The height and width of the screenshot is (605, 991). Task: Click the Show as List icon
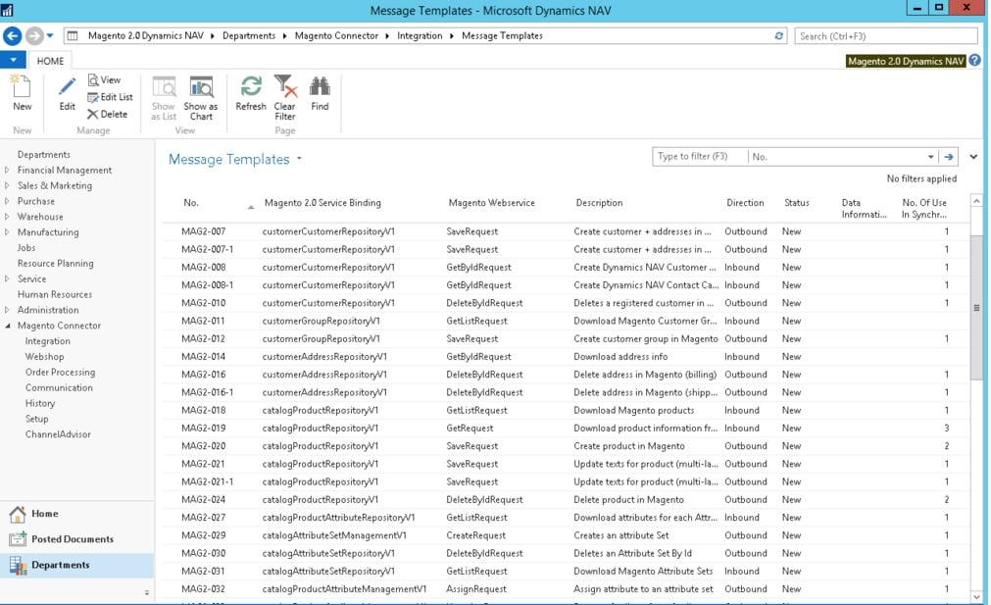point(164,86)
